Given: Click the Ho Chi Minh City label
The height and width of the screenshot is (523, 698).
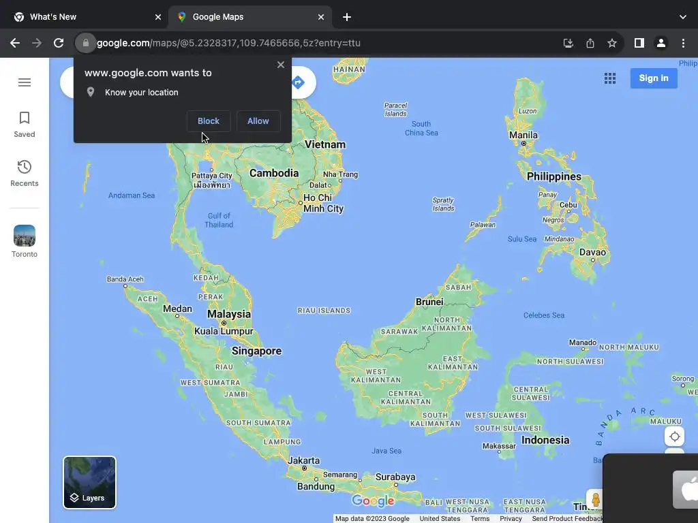Looking at the screenshot, I should 323,203.
